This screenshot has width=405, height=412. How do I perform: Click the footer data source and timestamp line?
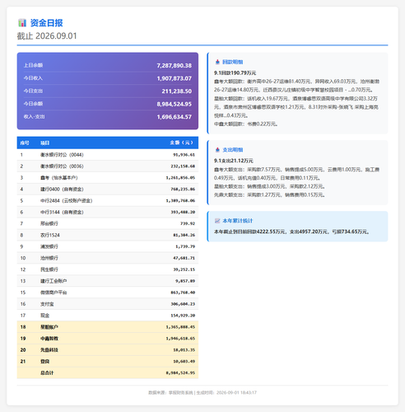pos(202,393)
